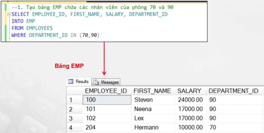Switch to the Messages tab
The width and height of the screenshot is (264, 133).
[x=106, y=82]
